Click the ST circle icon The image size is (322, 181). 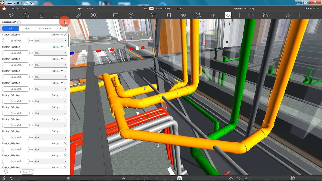[x=131, y=15]
